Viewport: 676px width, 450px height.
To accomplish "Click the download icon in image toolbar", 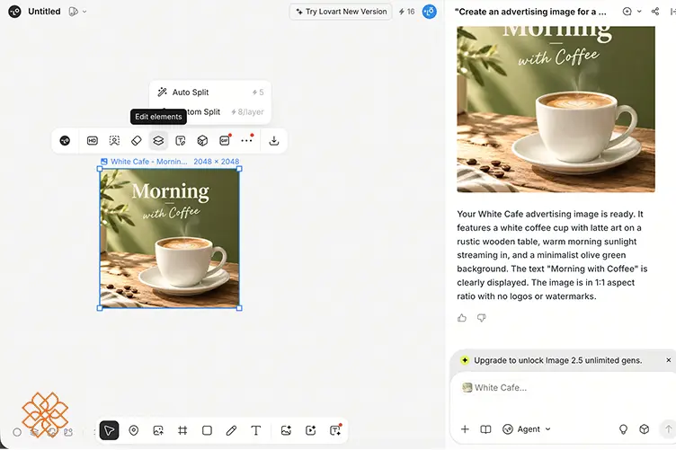I will [274, 141].
